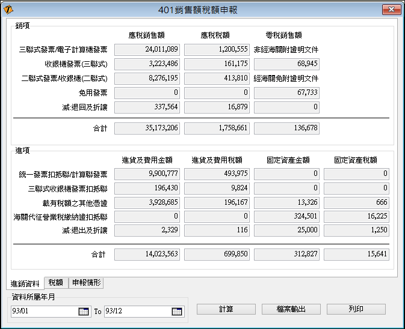The image size is (405, 329).
Task: Click the 減:退出及折讓 固定資產稅額 field 1,250
Action: [356, 231]
